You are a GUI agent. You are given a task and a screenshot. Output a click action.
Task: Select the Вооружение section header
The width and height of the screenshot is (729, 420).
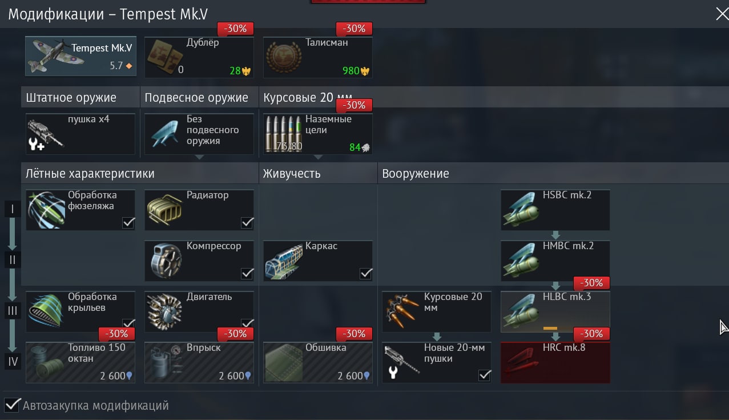416,173
